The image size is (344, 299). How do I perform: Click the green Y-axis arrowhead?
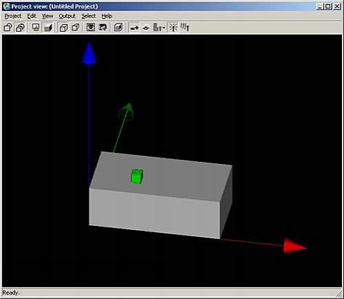pyautogui.click(x=127, y=112)
